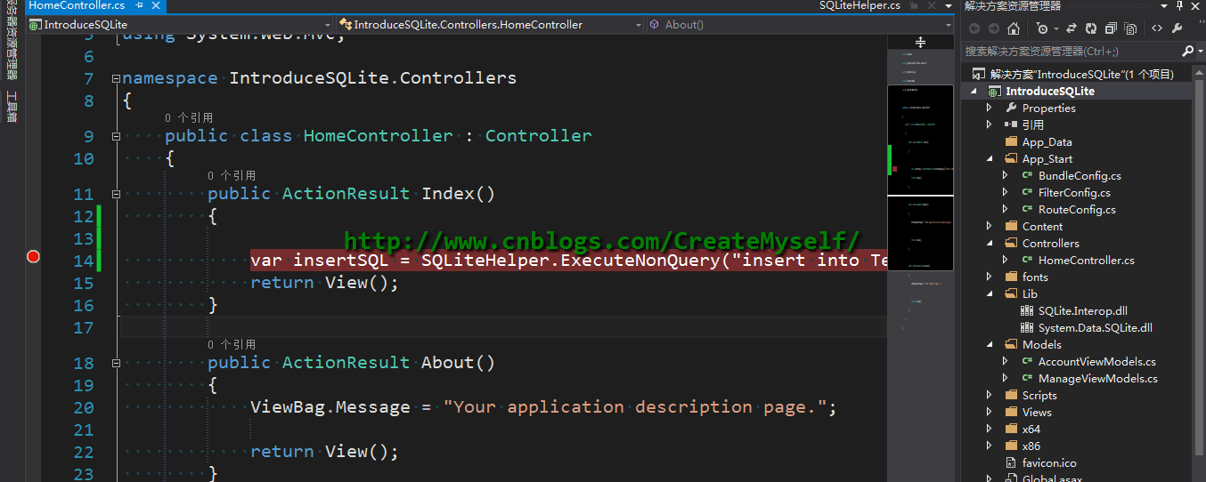Open the Solution Explorer window position dropdown
This screenshot has height=482, width=1206.
point(1166,5)
